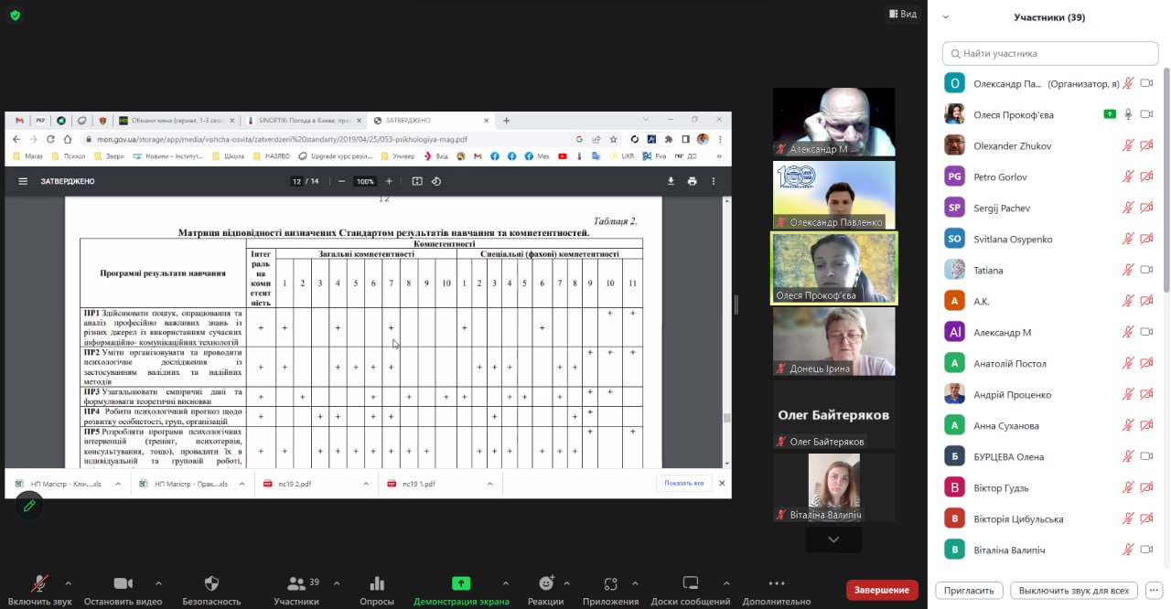The height and width of the screenshot is (609, 1171).
Task: Open Reactions (Реакции) smiley icon
Action: point(546,583)
